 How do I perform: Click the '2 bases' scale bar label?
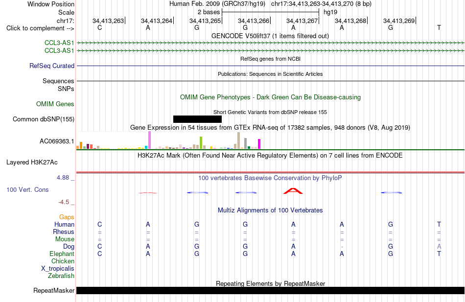click(209, 12)
